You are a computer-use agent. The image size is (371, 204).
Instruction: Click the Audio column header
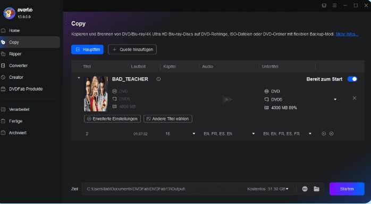coord(207,67)
